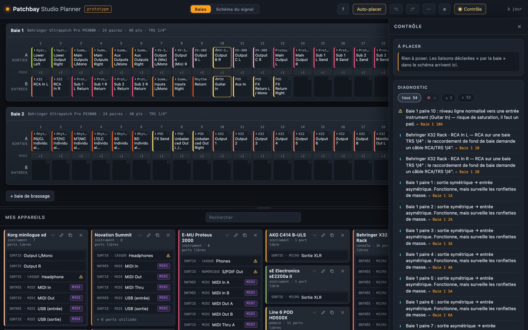Toggle the mode button for Baie 1 pair 1
The height and width of the screenshot is (330, 528).
(40, 72)
